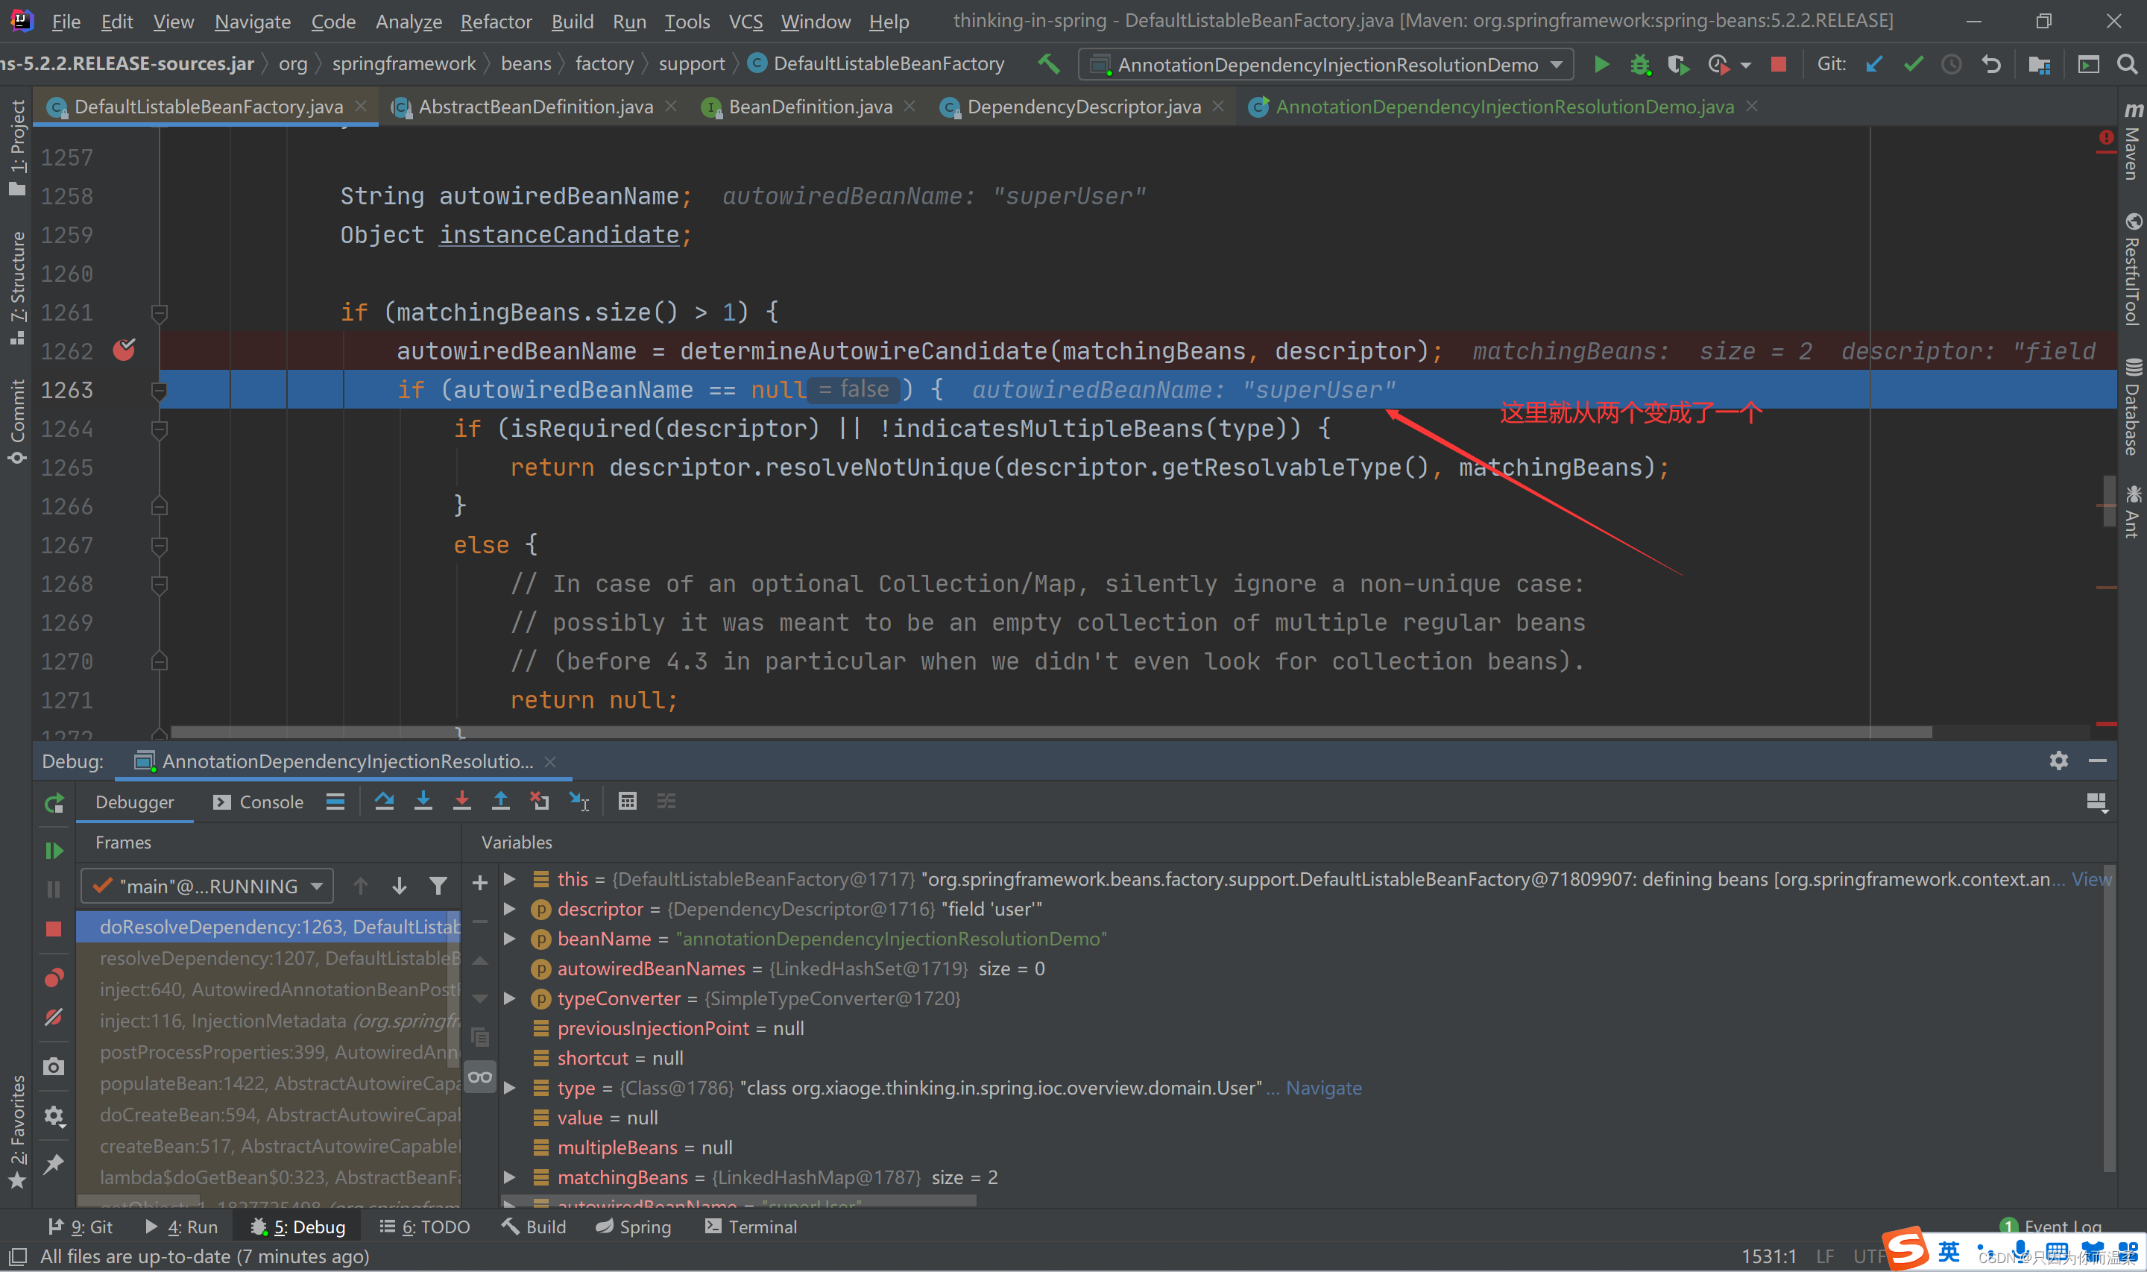Click the Build project hammer icon

(x=1049, y=64)
